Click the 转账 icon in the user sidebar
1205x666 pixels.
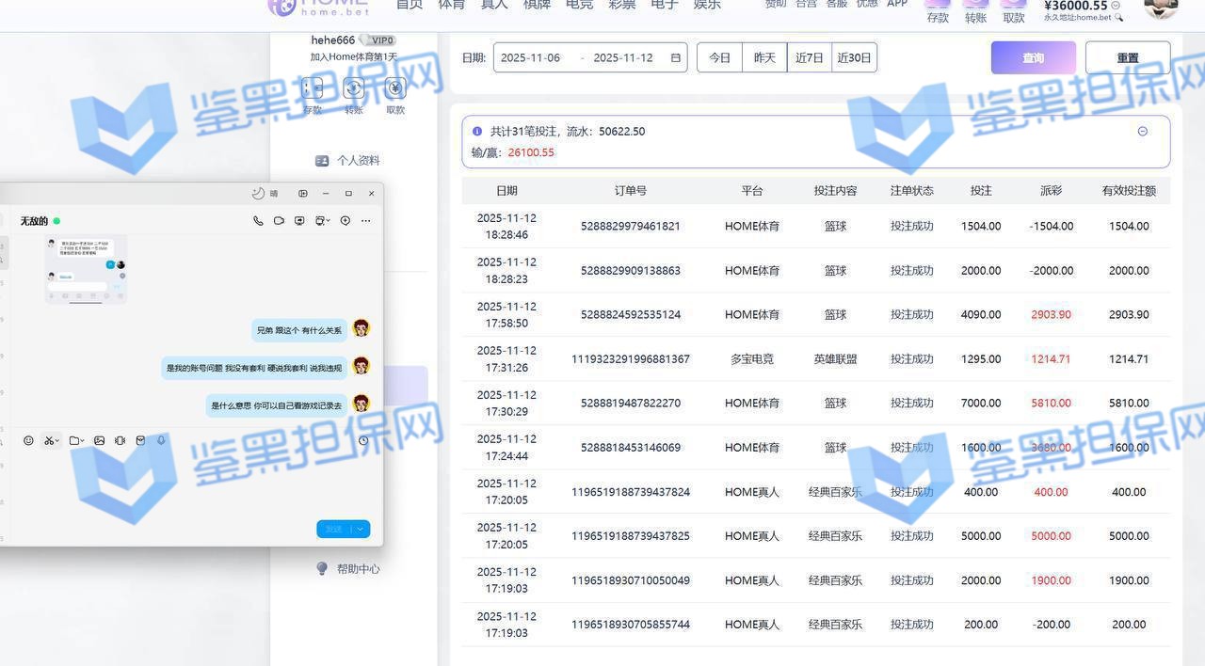(x=354, y=88)
